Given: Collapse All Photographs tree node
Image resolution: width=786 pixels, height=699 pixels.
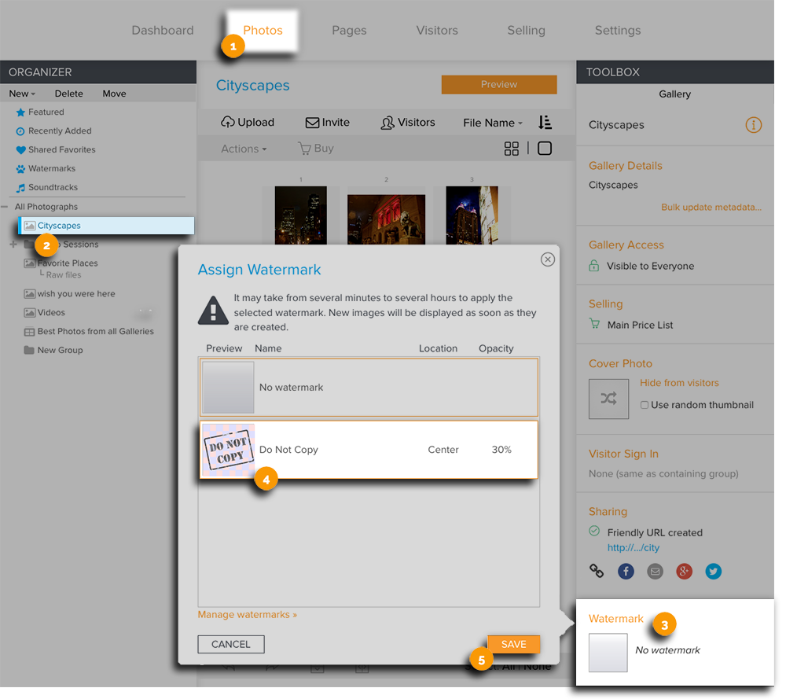Looking at the screenshot, I should click(x=5, y=207).
